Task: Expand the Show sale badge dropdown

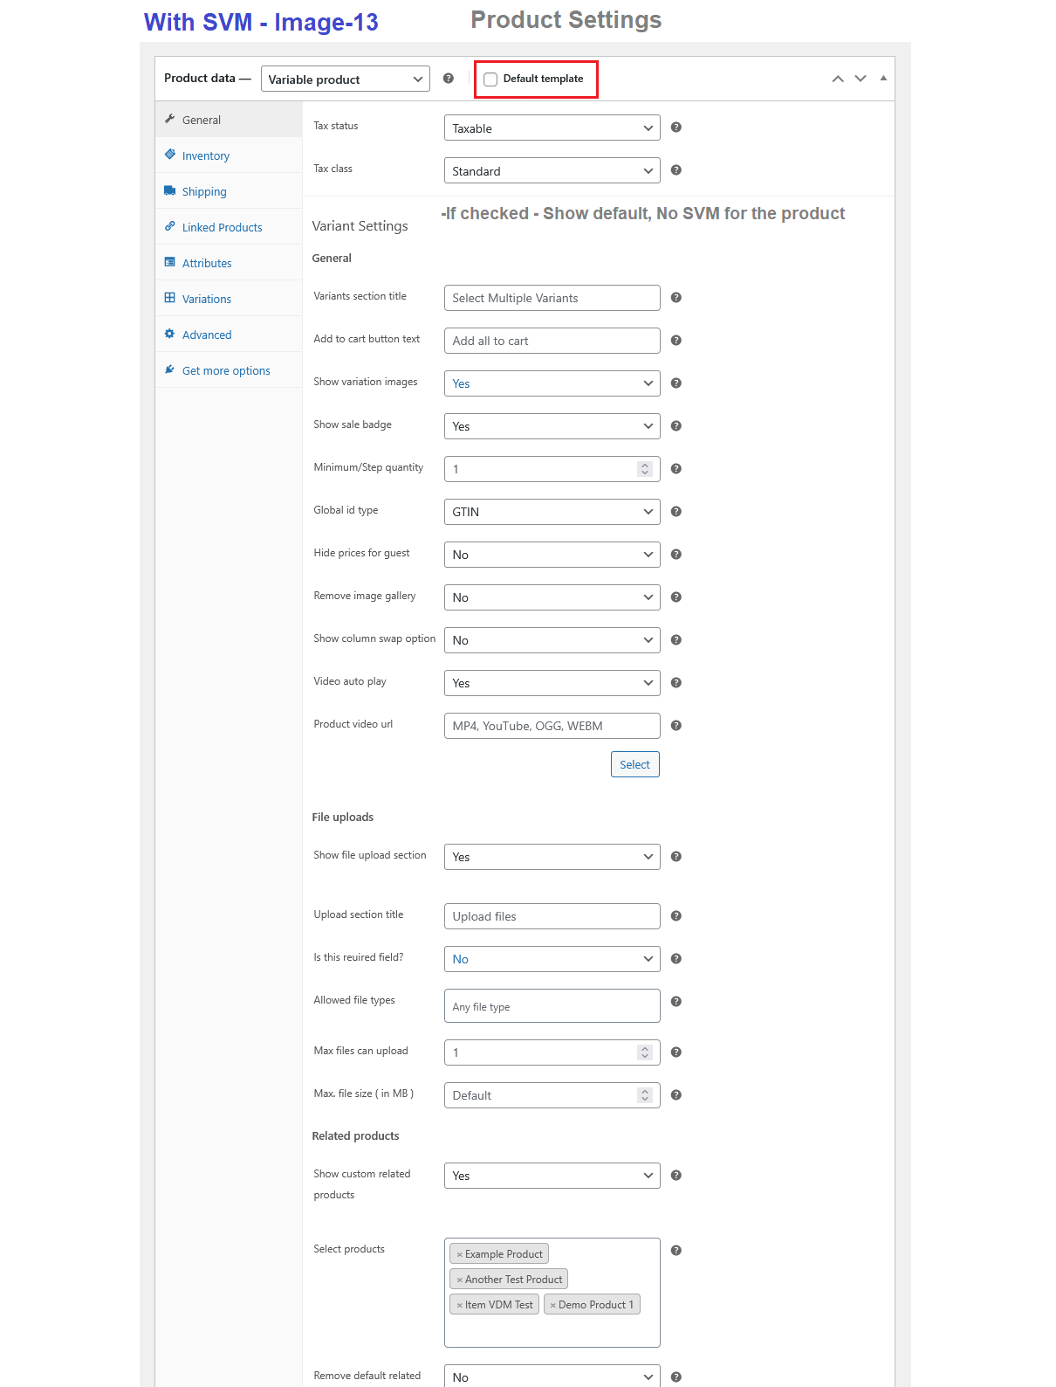Action: [552, 426]
